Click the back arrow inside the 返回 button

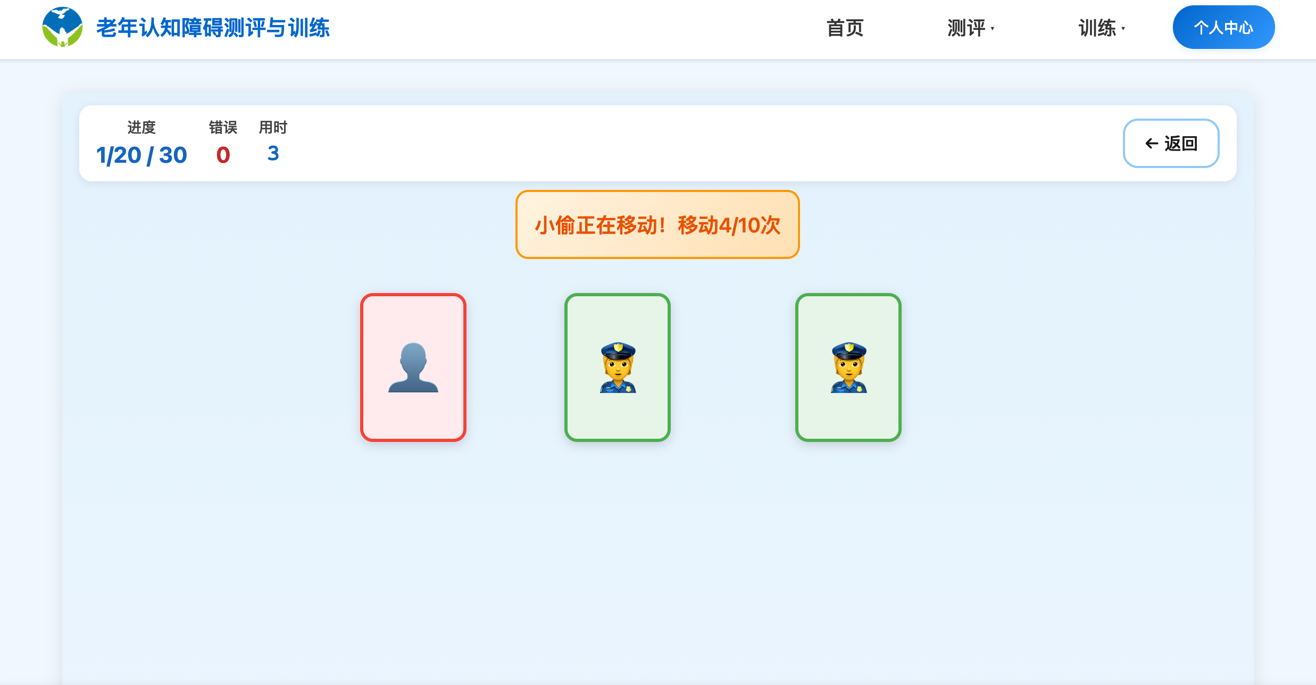1151,143
